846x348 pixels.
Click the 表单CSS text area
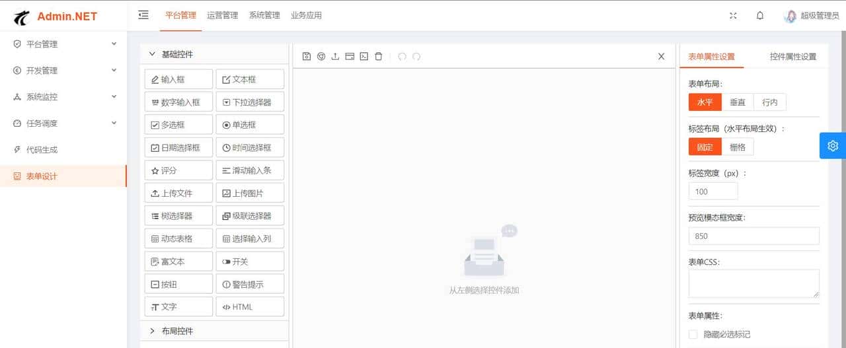click(x=754, y=283)
